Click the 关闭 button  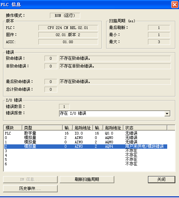click(x=161, y=179)
